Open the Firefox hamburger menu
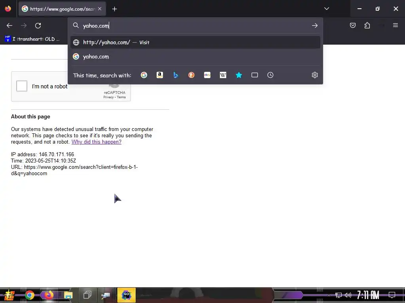This screenshot has width=405, height=303. click(x=395, y=25)
